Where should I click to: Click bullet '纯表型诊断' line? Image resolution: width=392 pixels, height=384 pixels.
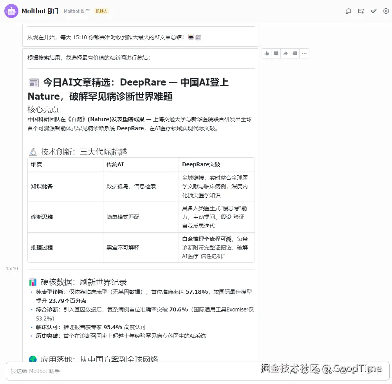(144, 296)
